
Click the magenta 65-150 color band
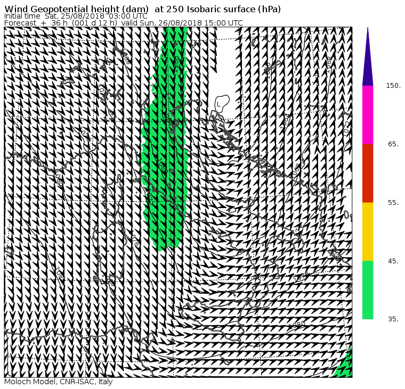(x=368, y=115)
